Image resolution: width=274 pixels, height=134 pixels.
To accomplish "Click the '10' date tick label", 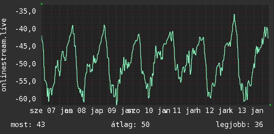I will pyautogui.click(x=149, y=111).
